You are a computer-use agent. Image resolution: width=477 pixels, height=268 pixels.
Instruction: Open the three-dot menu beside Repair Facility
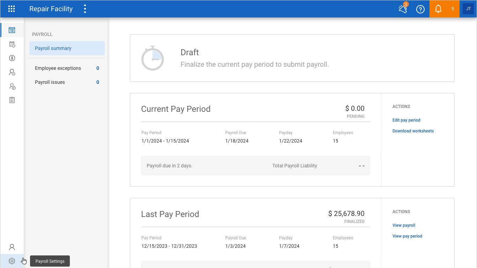(x=85, y=9)
